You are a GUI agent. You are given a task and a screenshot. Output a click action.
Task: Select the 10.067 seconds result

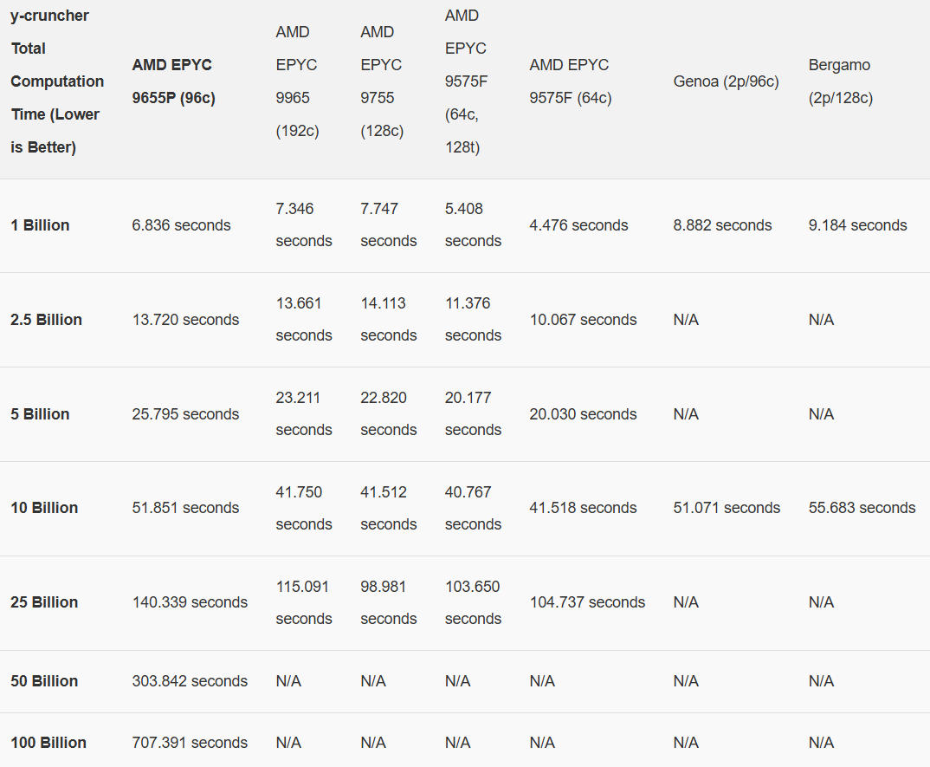point(583,320)
